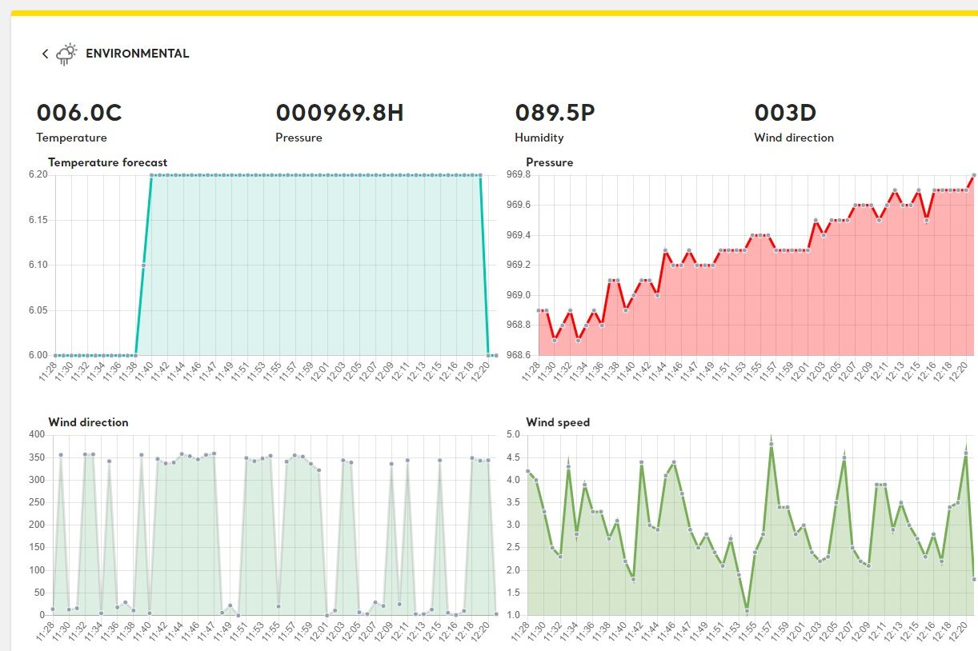Click the Temperature forecast chart title
Viewport: 978px width, 651px height.
click(x=107, y=162)
